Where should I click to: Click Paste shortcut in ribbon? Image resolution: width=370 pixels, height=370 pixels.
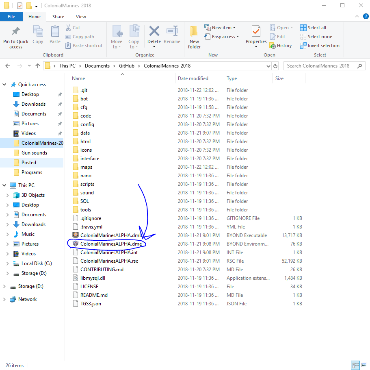click(84, 46)
